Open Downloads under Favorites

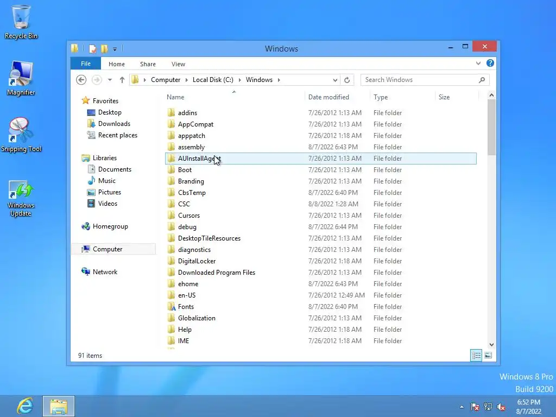point(114,124)
